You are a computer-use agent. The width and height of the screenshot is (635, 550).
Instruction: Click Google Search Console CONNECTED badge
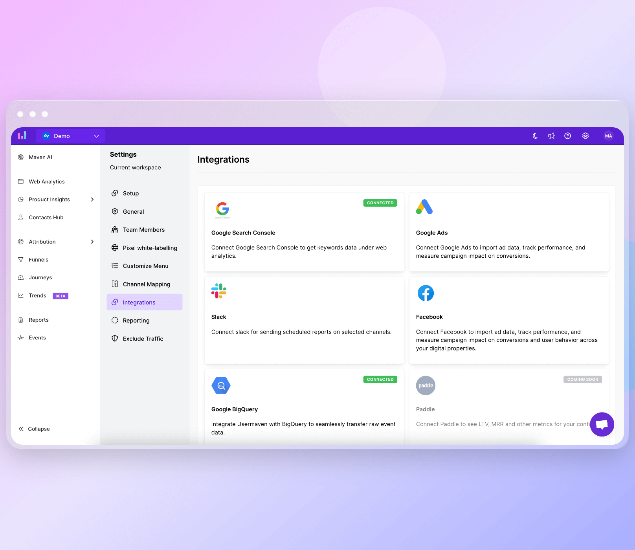(x=380, y=203)
